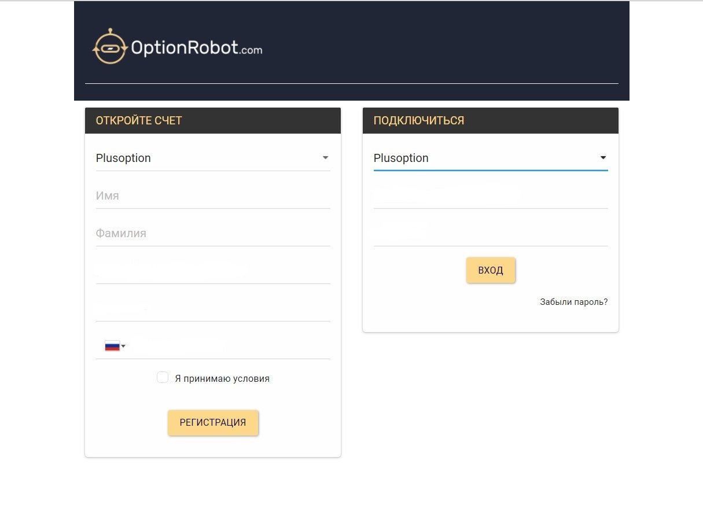Tick the Я принимаю условия checkbox
Viewport: 703px width, 505px height.
[x=163, y=378]
